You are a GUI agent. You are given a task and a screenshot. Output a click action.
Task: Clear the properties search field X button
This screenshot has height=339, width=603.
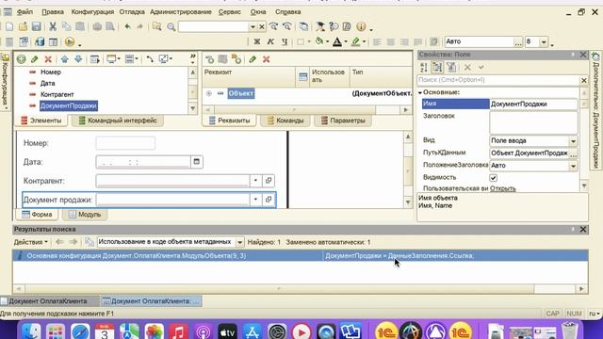point(584,80)
